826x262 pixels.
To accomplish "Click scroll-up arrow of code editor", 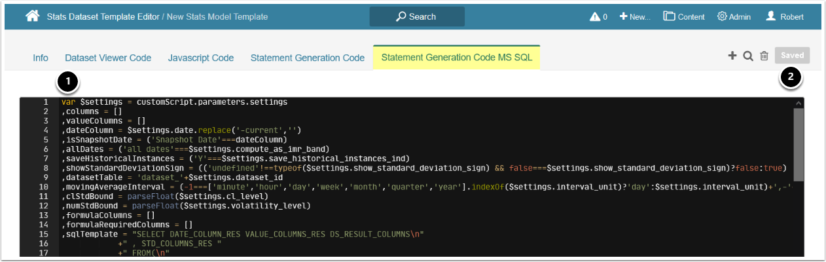I will pos(798,103).
